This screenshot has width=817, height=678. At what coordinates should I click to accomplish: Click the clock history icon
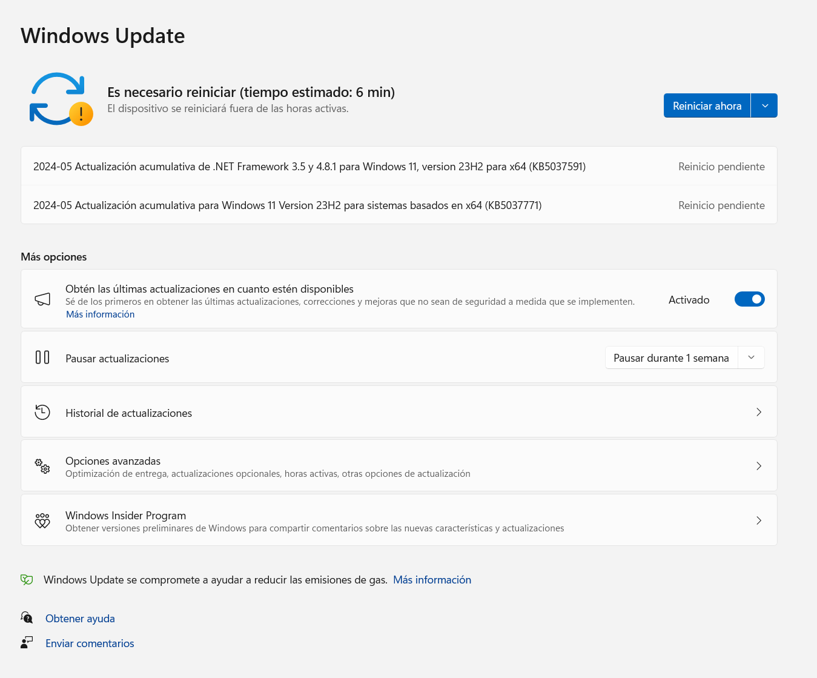coord(42,413)
